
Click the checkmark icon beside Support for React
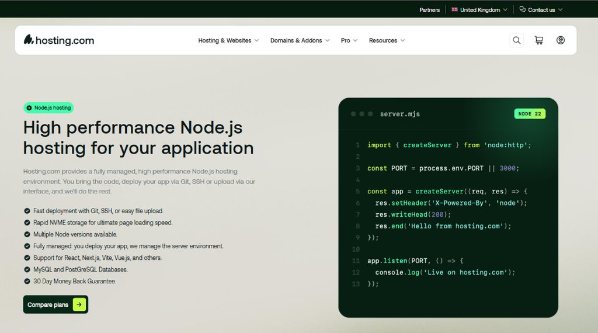pyautogui.click(x=27, y=258)
